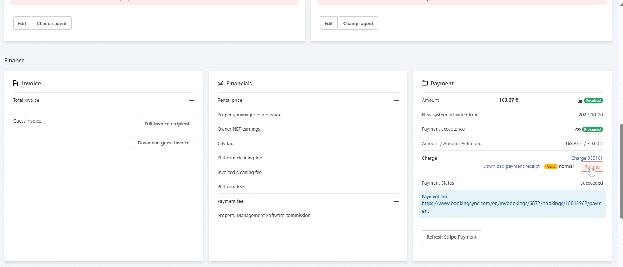623x267 pixels.
Task: Click the Financials chart icon
Action: pyautogui.click(x=220, y=84)
